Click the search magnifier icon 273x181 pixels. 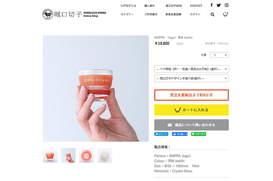tap(212, 14)
